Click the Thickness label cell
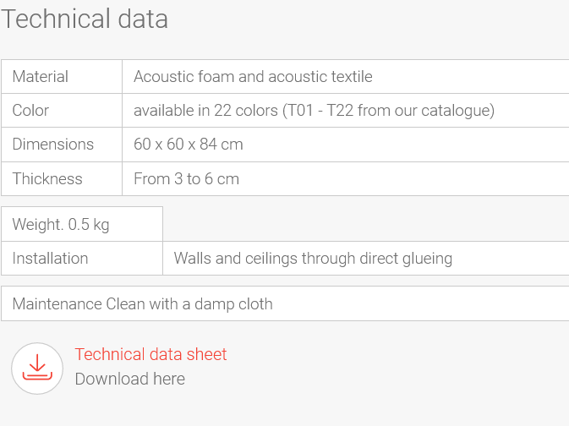This screenshot has height=426, width=569. coord(62,179)
